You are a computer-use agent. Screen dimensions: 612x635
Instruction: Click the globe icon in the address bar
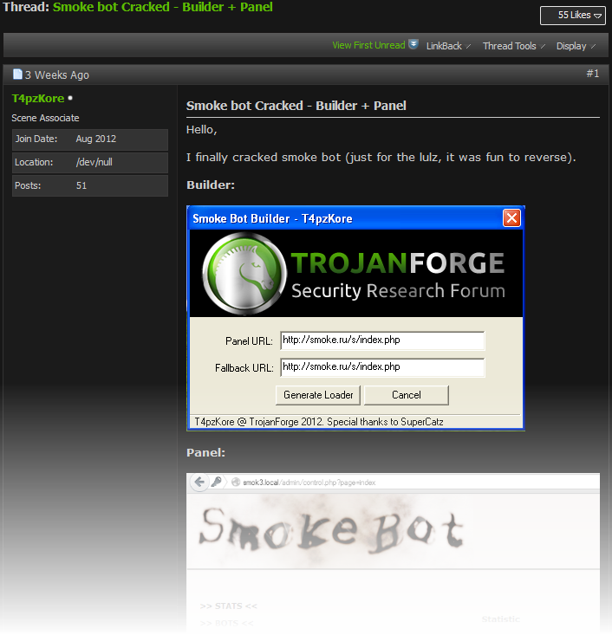236,482
